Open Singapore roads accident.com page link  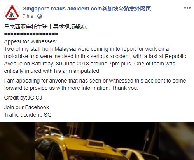tap(63, 9)
